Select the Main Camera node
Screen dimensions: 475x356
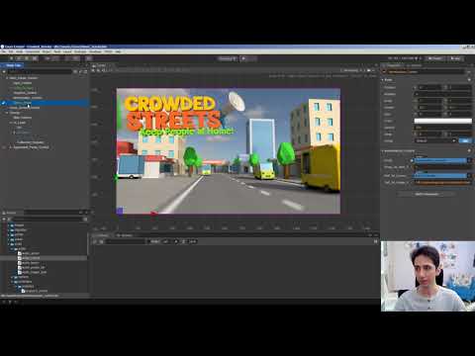click(x=23, y=118)
